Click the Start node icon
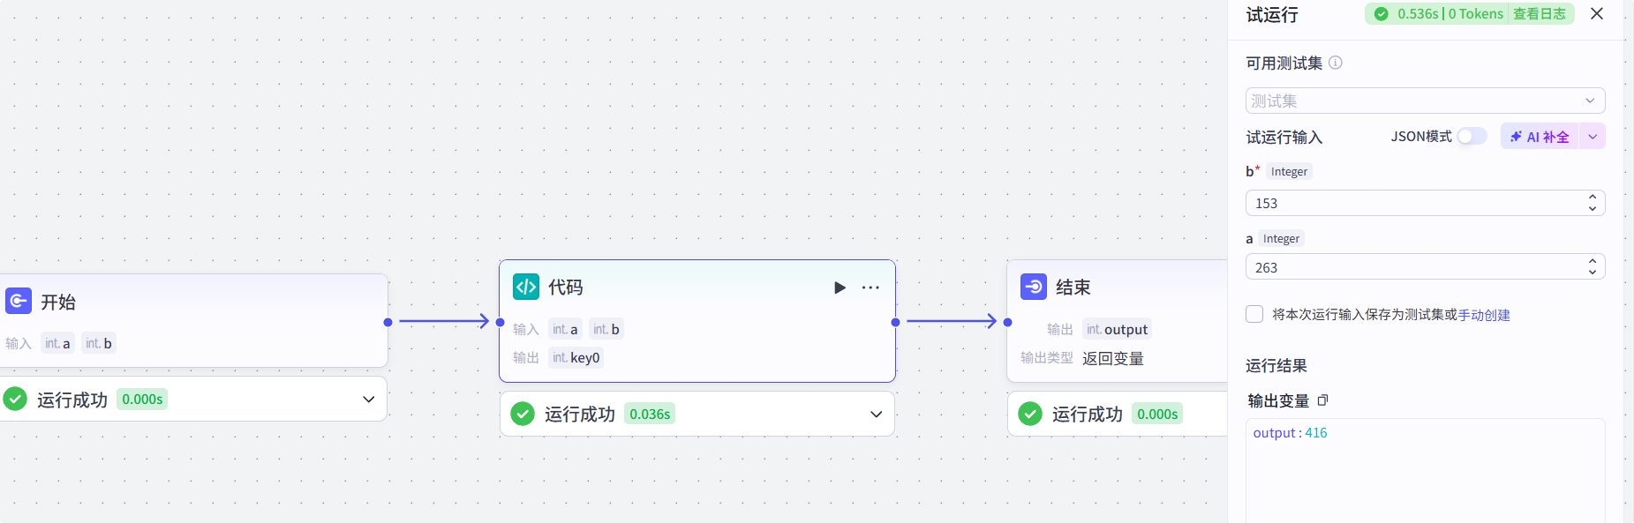1634x523 pixels. (x=19, y=301)
